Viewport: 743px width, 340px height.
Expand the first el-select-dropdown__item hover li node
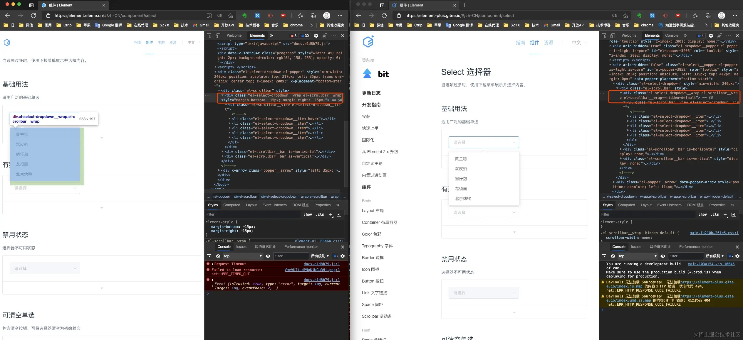(229, 119)
